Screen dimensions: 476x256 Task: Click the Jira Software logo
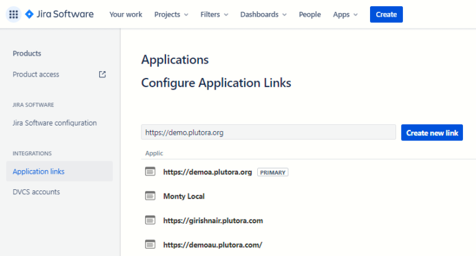[59, 14]
